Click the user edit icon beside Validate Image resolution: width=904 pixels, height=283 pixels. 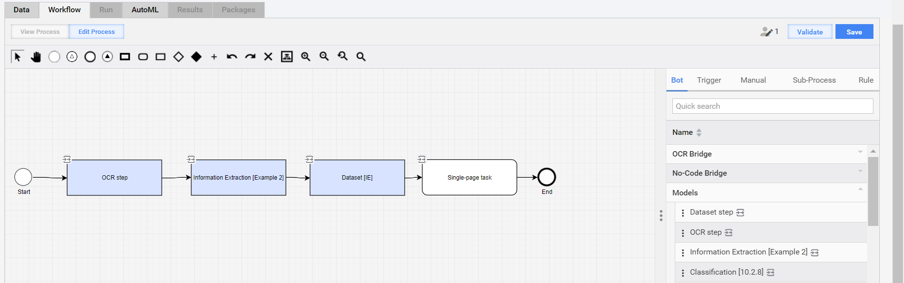pyautogui.click(x=766, y=32)
